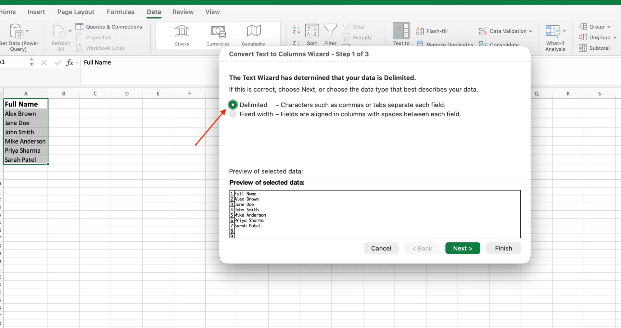The height and width of the screenshot is (328, 621).
Task: Sort ascending A to Z
Action: pyautogui.click(x=296, y=30)
